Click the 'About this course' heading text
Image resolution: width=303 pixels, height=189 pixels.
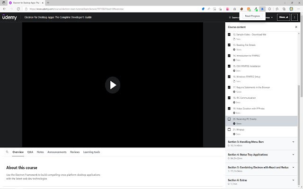pos(22,168)
